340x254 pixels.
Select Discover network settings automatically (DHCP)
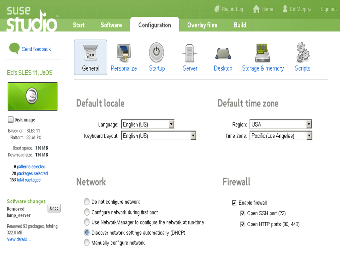pyautogui.click(x=87, y=233)
